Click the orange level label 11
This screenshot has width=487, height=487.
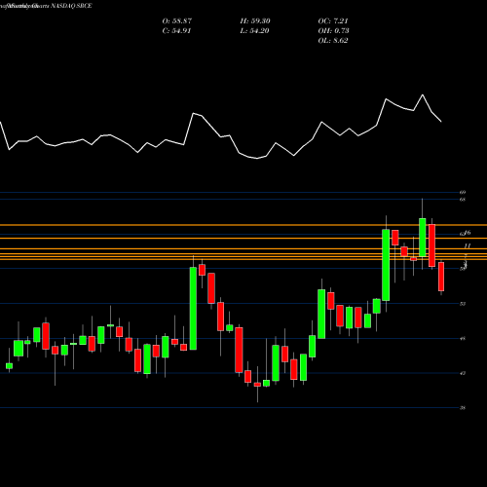tap(468, 245)
